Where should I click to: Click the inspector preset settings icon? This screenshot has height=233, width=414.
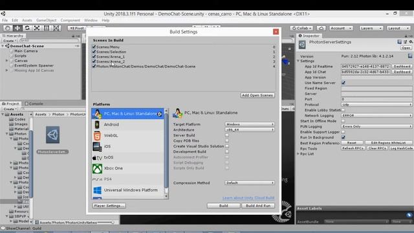point(405,41)
